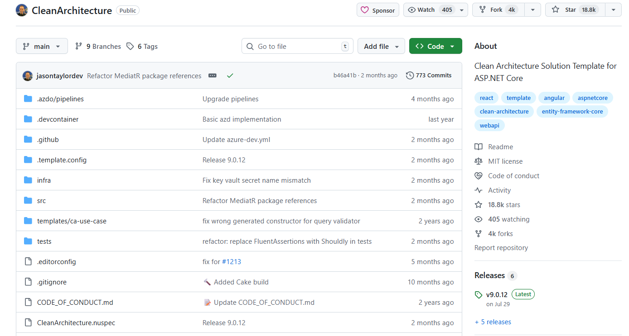Click the .devcontainer folder icon
The width and height of the screenshot is (629, 336).
28,119
